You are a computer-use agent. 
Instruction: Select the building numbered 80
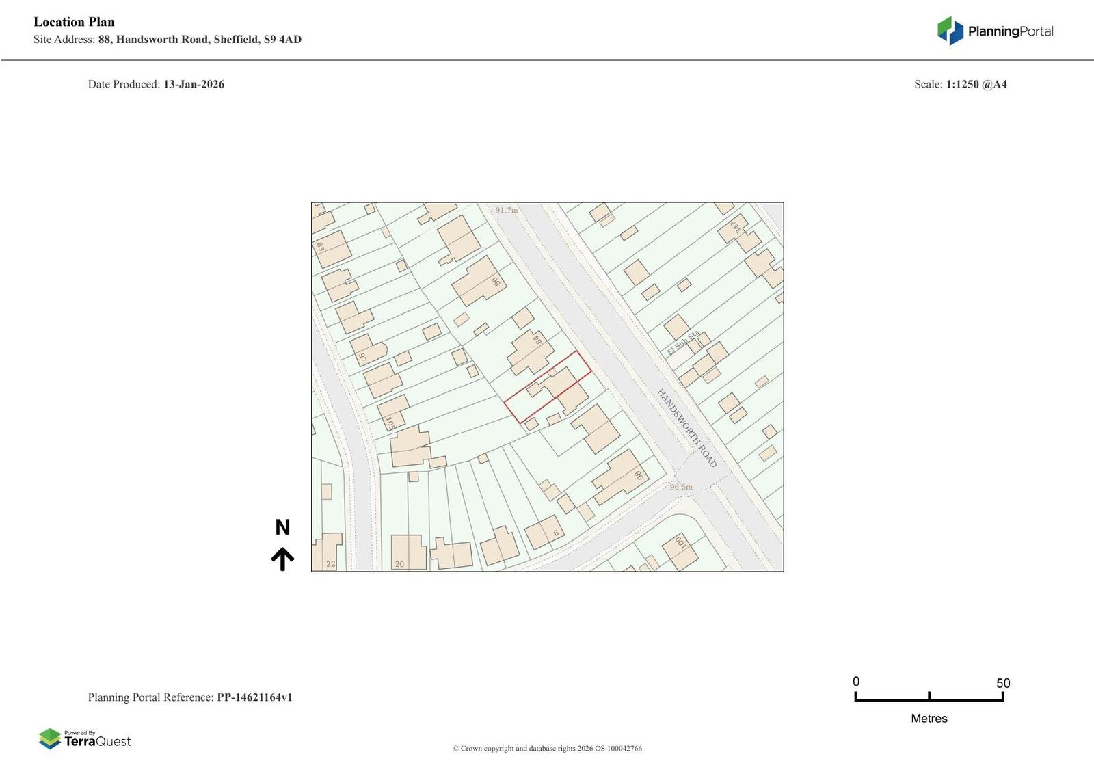pos(478,282)
